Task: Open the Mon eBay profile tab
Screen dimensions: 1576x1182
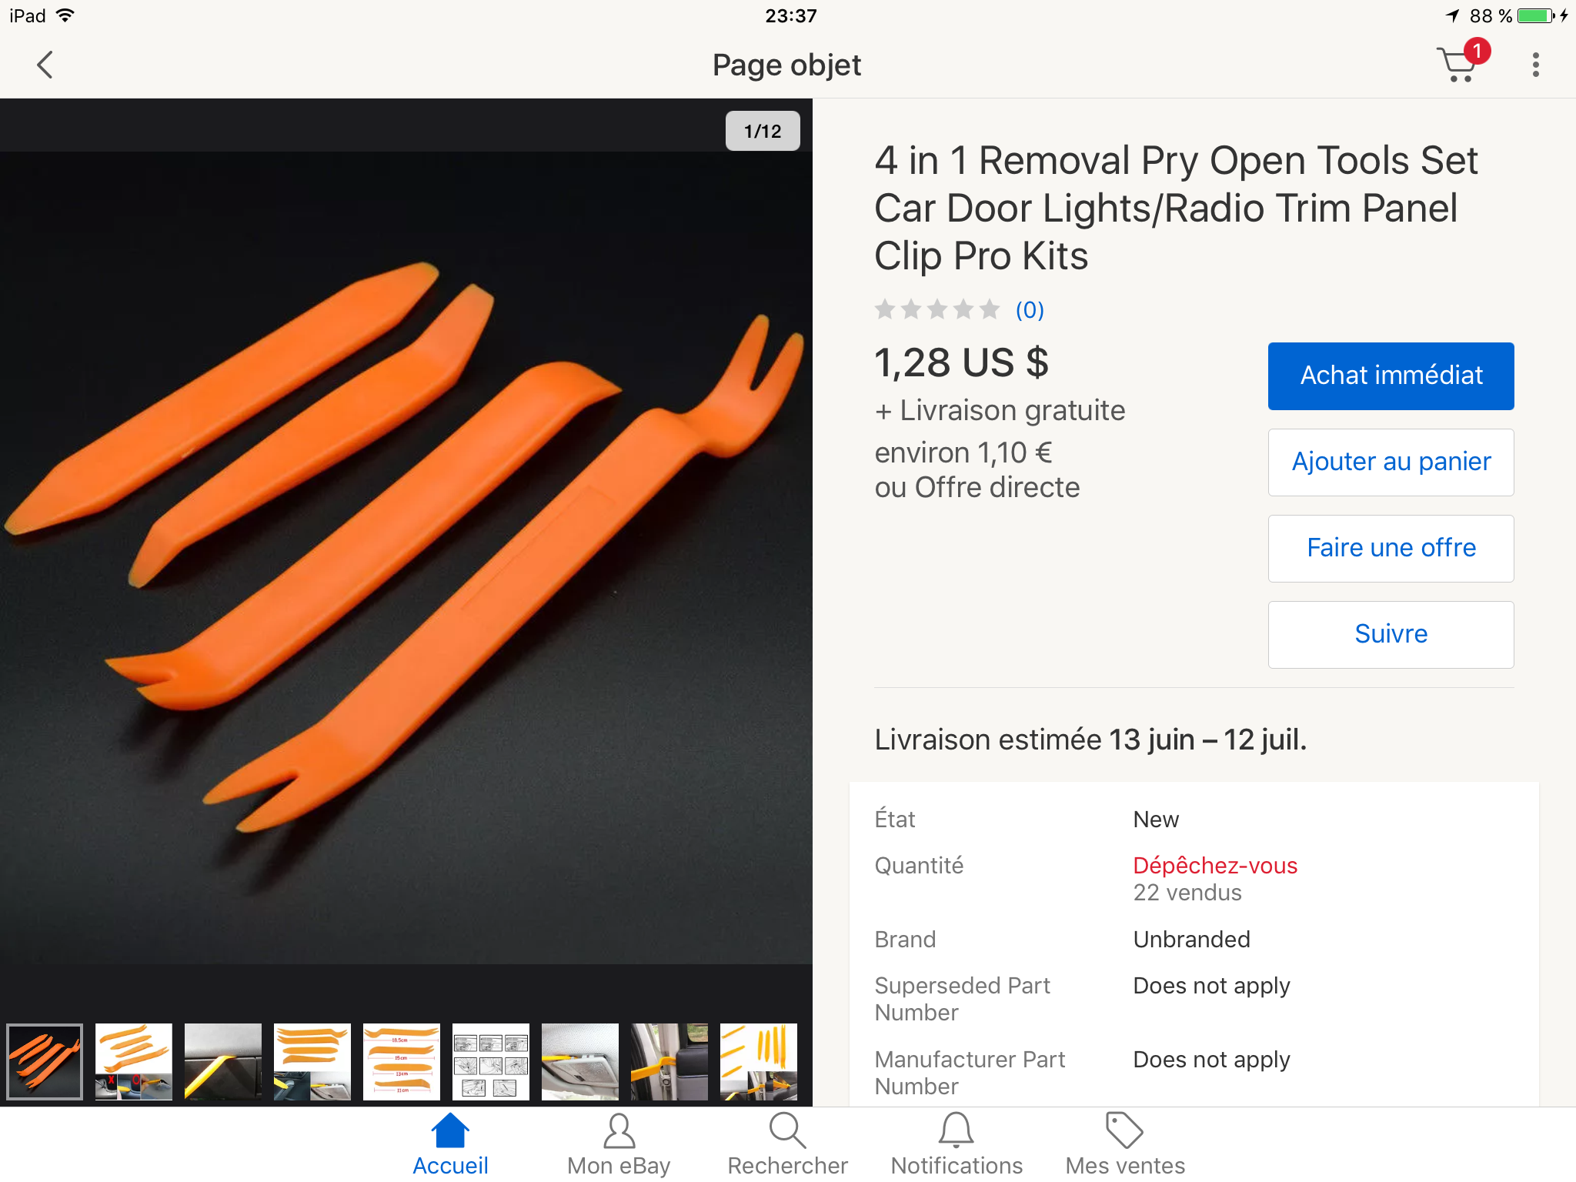Action: click(619, 1144)
